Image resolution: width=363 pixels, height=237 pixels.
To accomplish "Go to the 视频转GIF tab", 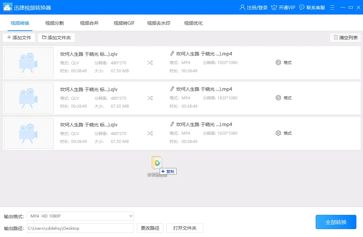I will point(124,23).
